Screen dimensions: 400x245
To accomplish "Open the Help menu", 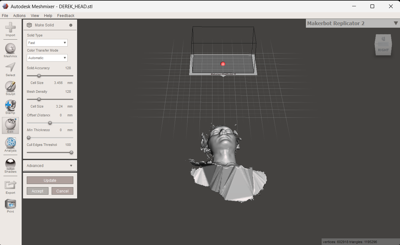I will click(48, 15).
